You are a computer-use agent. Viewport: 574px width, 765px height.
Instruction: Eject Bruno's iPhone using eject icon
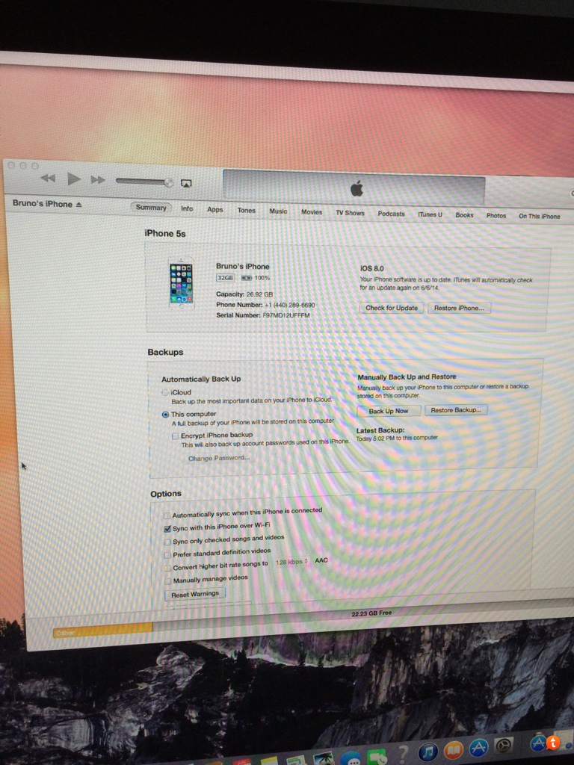tap(79, 205)
